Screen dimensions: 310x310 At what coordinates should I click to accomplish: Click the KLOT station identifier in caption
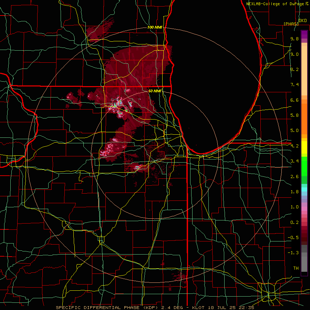[x=199, y=308]
